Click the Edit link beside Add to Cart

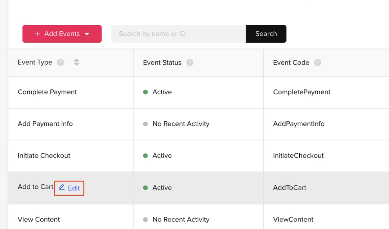pyautogui.click(x=69, y=188)
